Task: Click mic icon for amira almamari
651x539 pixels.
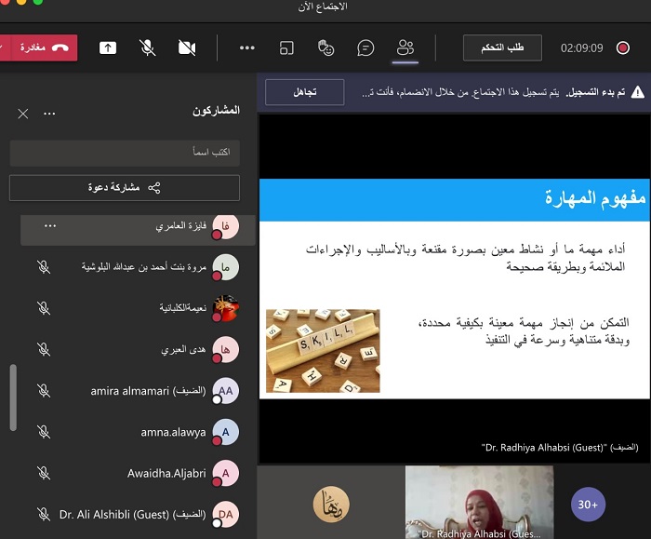Action: tap(44, 391)
